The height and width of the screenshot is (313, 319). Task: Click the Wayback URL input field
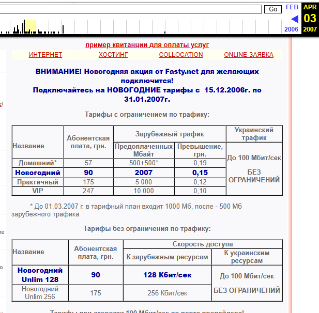[130, 9]
